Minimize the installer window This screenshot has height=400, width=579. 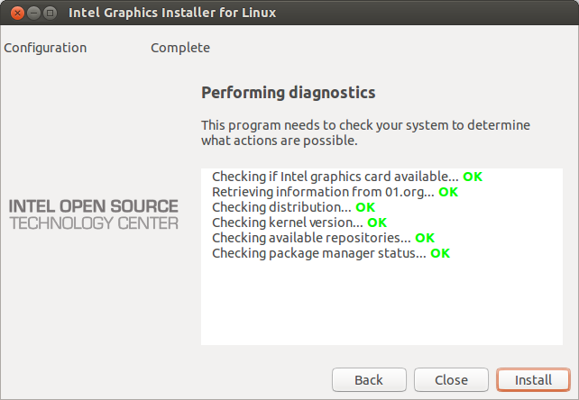(32, 13)
